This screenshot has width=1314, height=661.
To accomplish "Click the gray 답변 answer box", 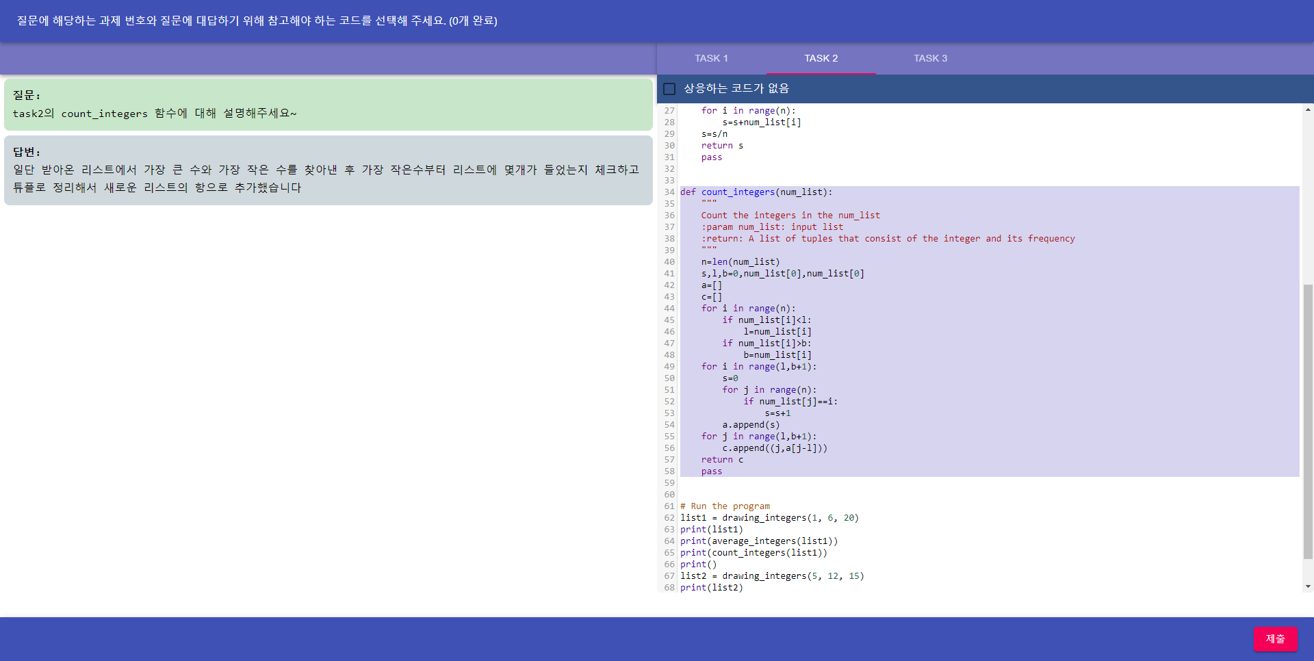I will [x=328, y=170].
